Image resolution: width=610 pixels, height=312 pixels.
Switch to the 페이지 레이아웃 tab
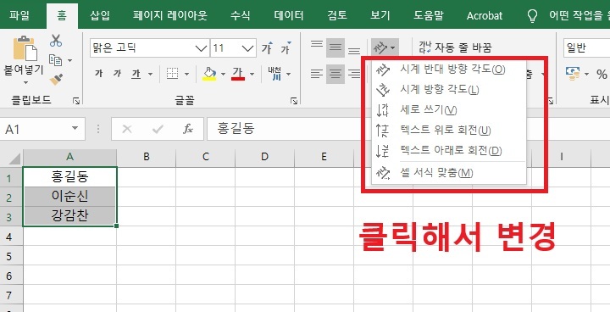click(x=170, y=15)
